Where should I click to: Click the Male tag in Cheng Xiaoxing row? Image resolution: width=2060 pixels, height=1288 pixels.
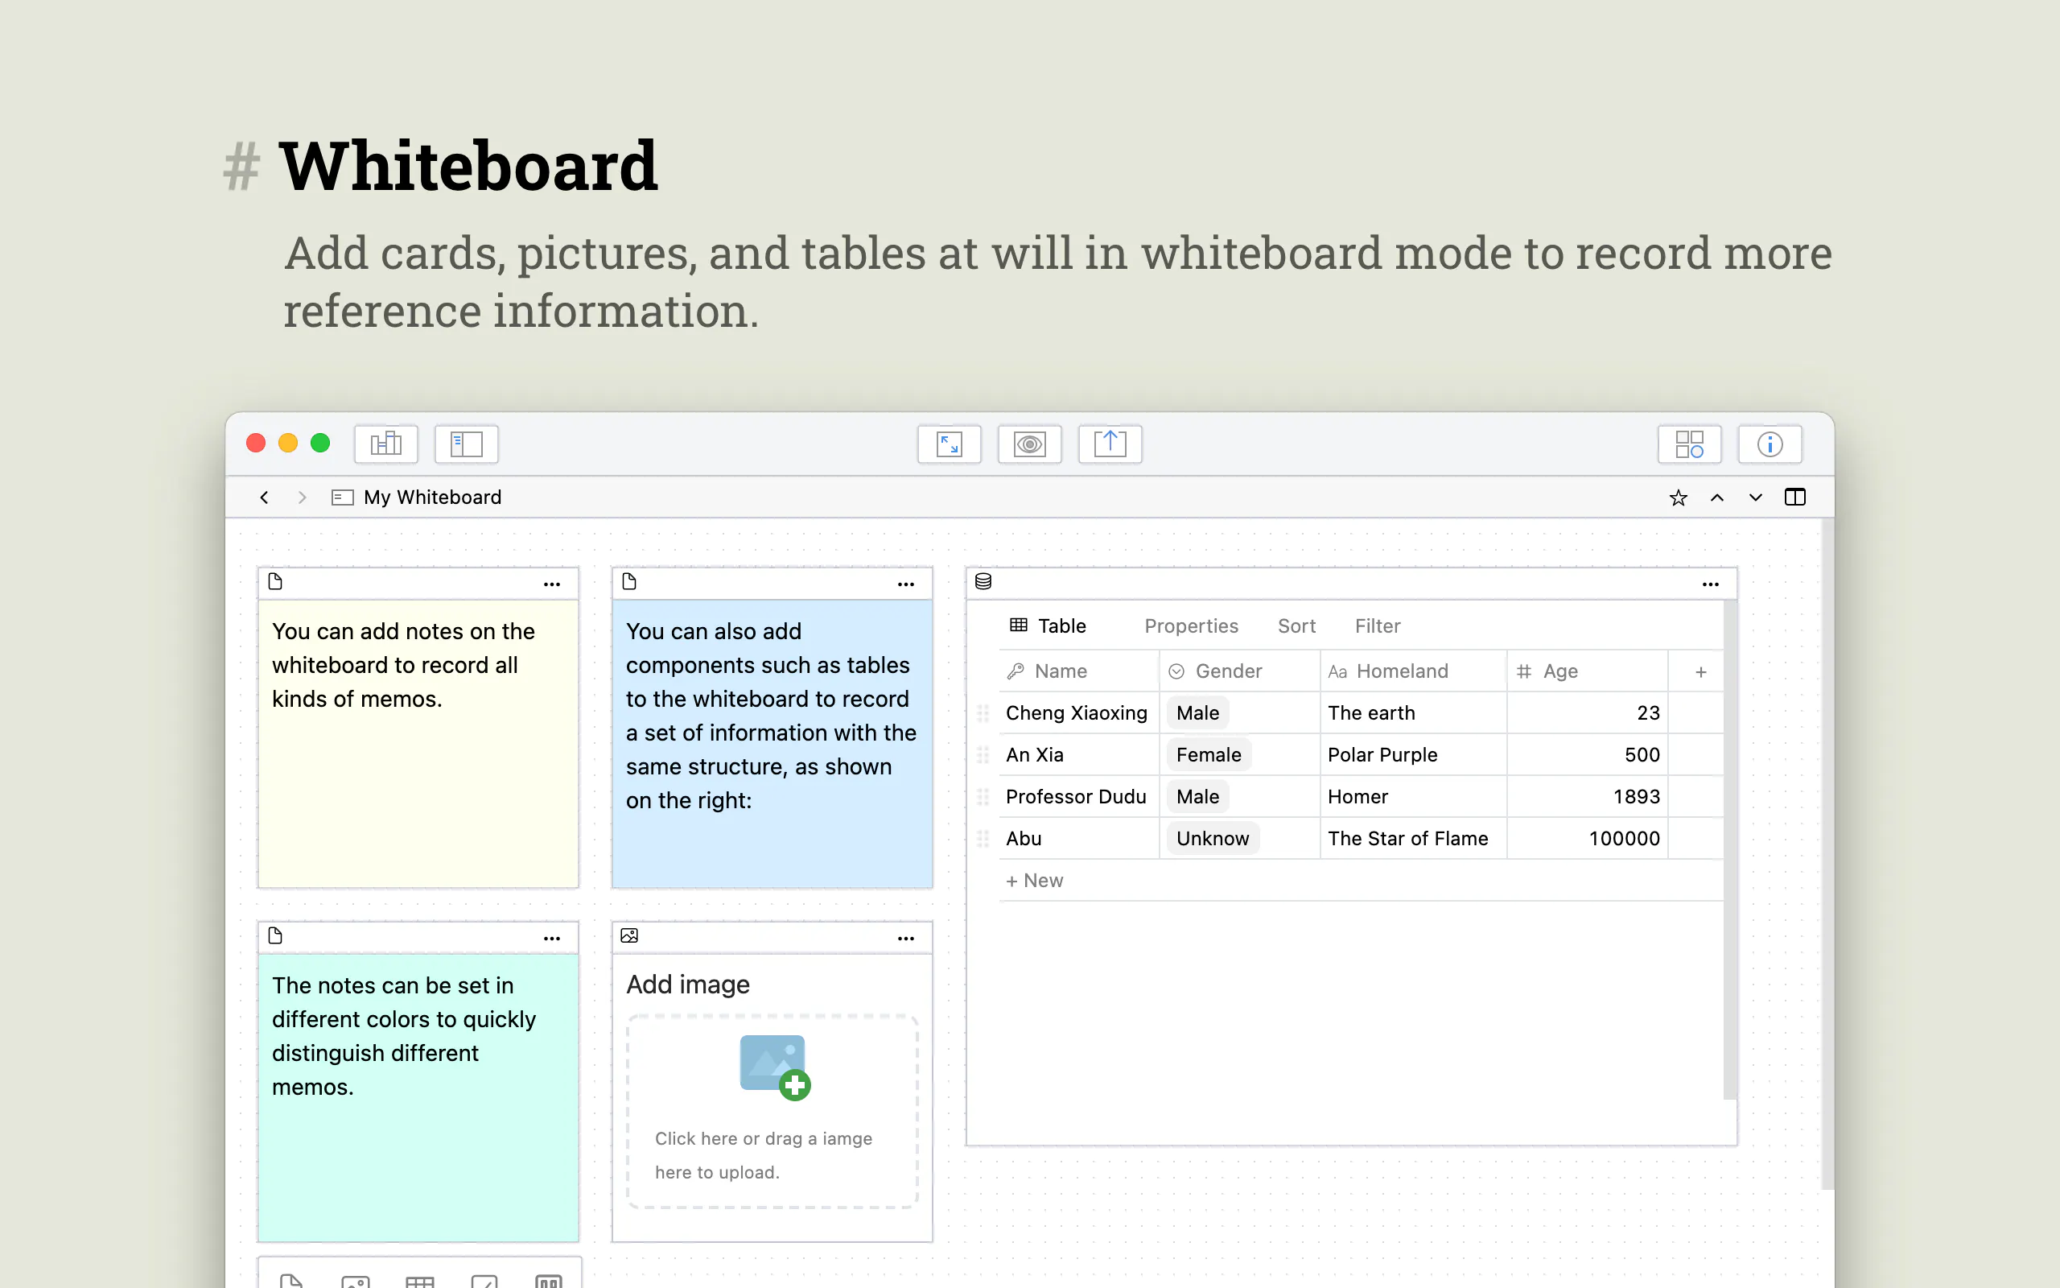tap(1197, 713)
